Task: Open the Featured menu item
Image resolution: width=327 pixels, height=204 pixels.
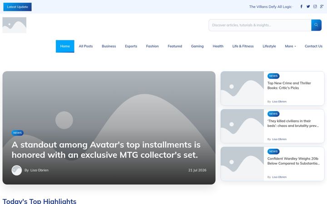Action: point(175,46)
